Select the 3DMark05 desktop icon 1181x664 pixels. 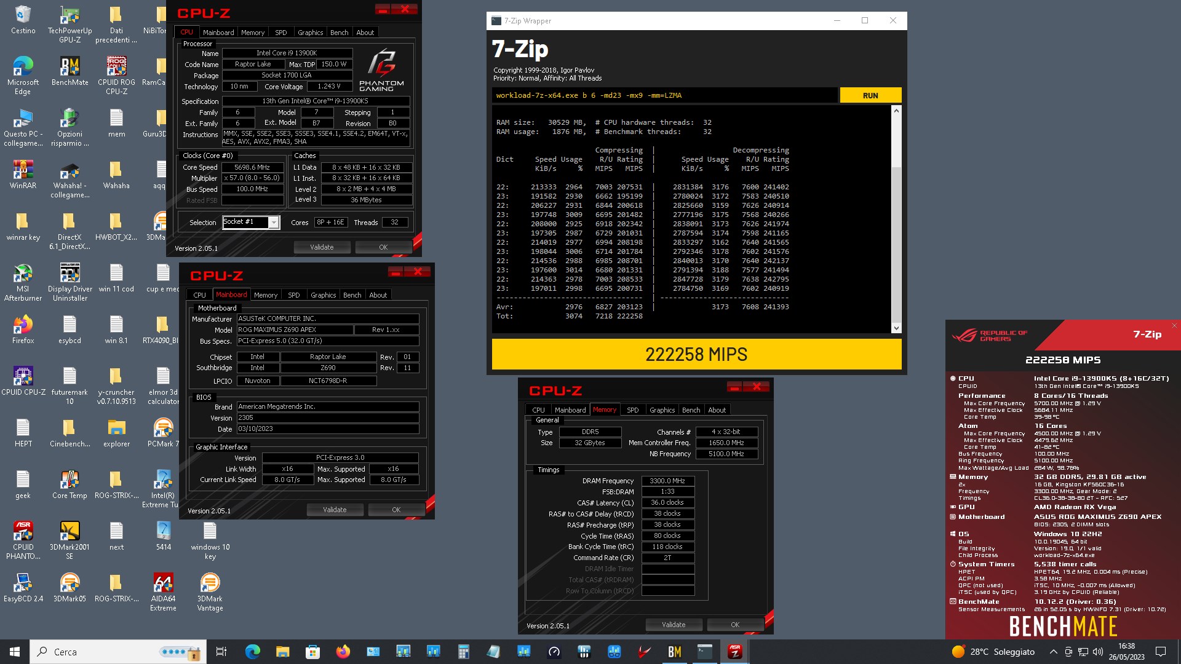70,588
